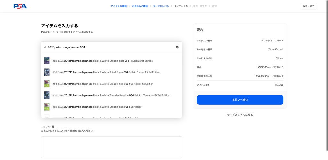Go to アイテムの種類 breadcrumb step

click(119, 6)
